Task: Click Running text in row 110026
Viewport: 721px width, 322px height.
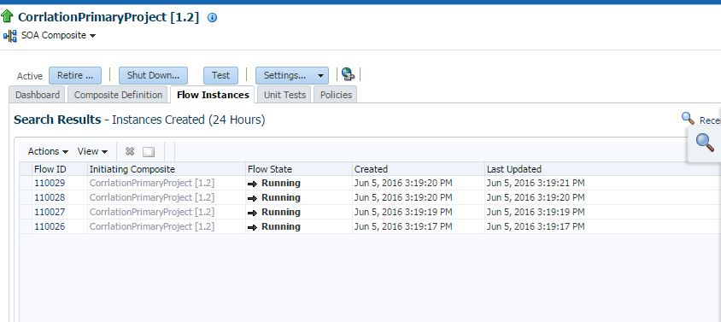Action: point(281,226)
